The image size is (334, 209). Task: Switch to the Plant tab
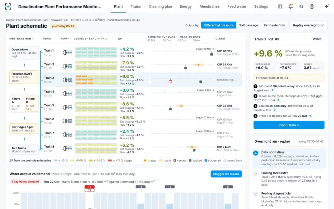click(118, 6)
